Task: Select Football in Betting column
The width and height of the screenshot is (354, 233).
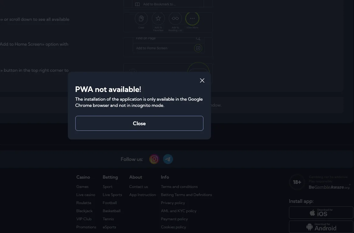Action: pyautogui.click(x=110, y=203)
